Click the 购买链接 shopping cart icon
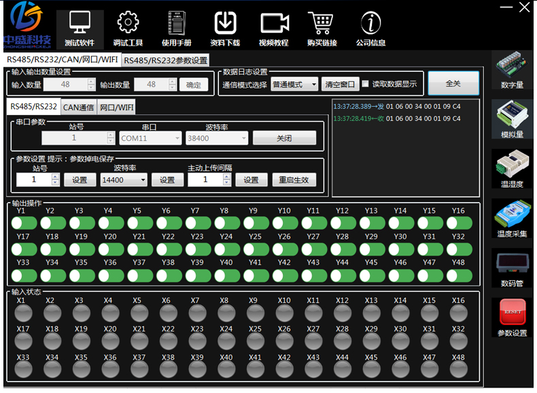This screenshot has width=537, height=393. (x=322, y=23)
